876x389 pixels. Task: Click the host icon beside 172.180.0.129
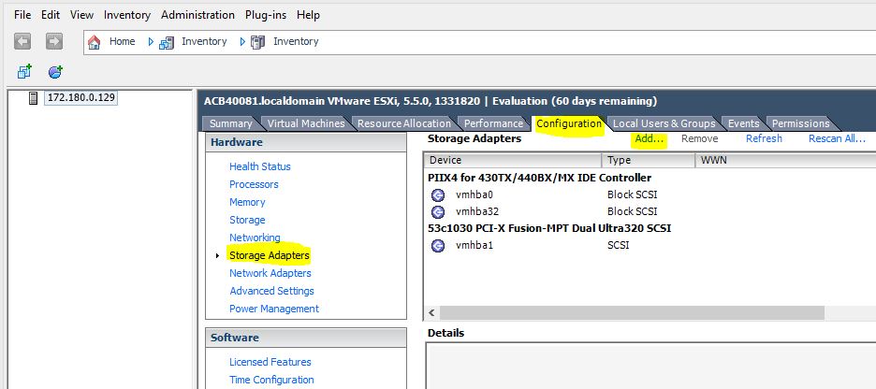[x=34, y=98]
